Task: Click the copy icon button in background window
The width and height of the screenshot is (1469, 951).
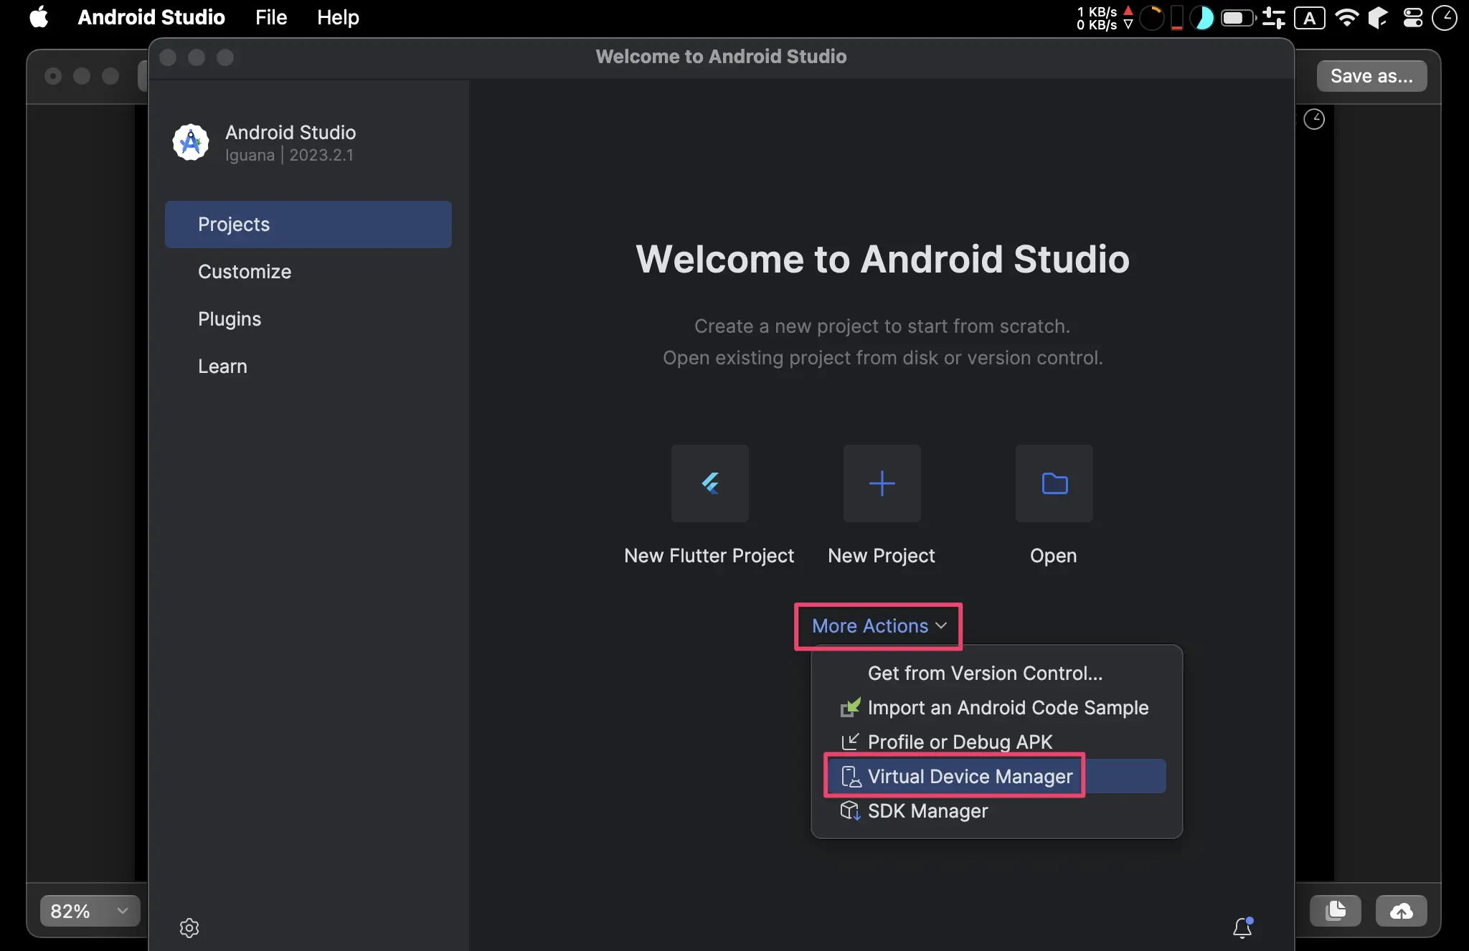Action: [1336, 911]
